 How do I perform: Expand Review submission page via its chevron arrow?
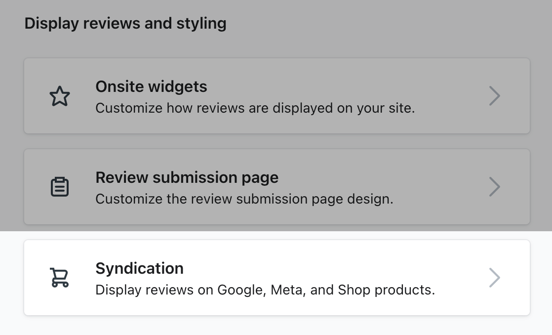[x=494, y=187]
